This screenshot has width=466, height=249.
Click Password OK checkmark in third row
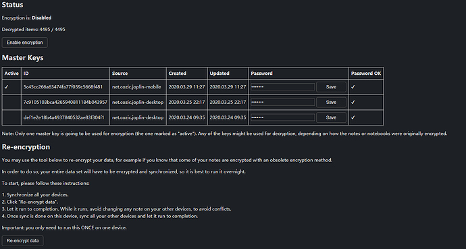(x=353, y=117)
